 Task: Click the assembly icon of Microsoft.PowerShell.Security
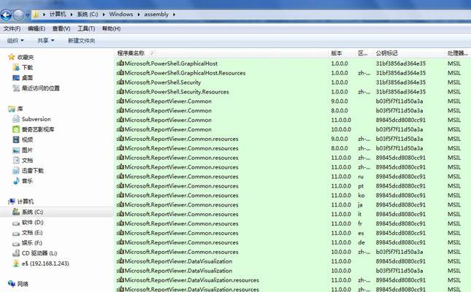[x=120, y=82]
